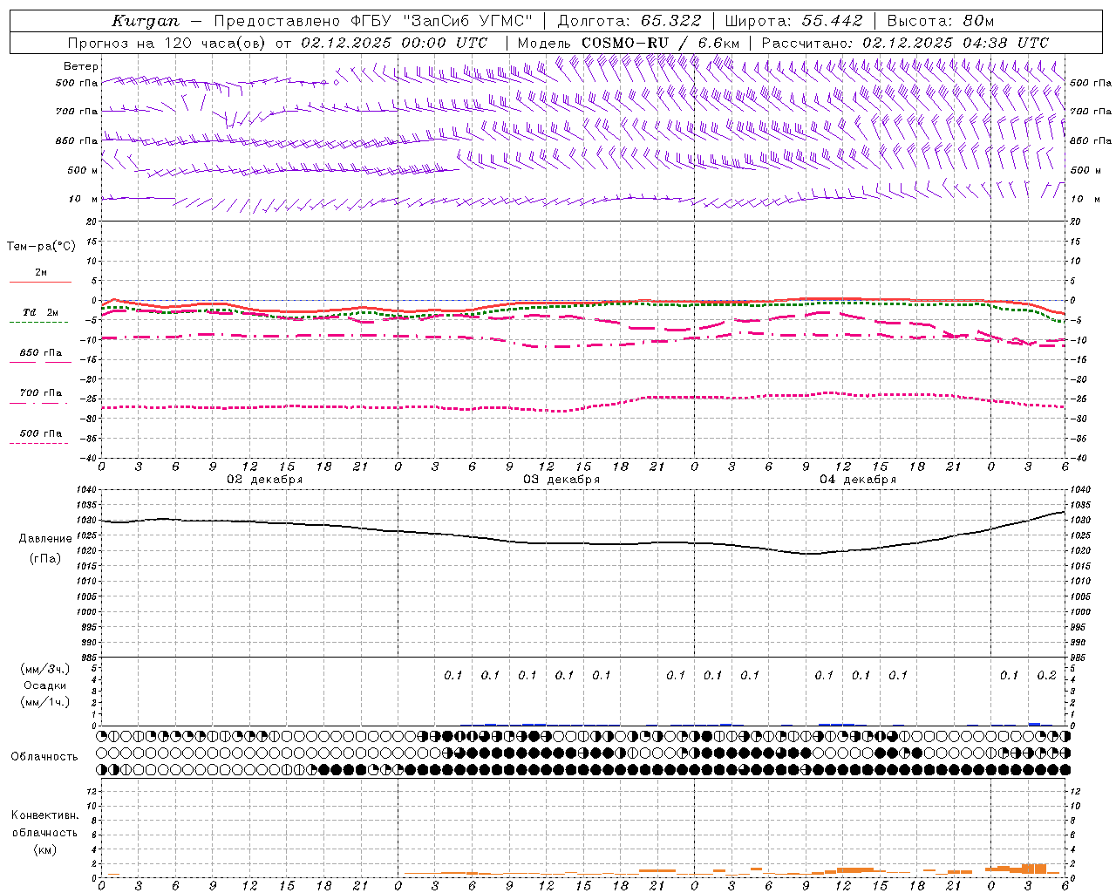
Task: Click the '0.2' precipitation value
Action: click(1046, 676)
